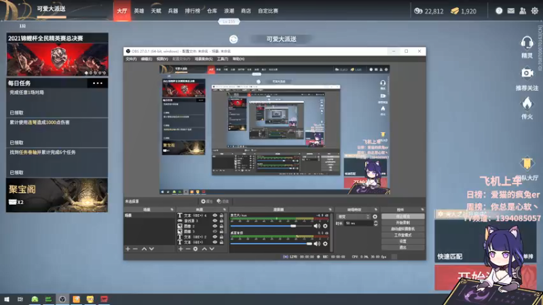Toggle the lock on the last 文本 (GDI+) source
543x305 pixels.
221,242
